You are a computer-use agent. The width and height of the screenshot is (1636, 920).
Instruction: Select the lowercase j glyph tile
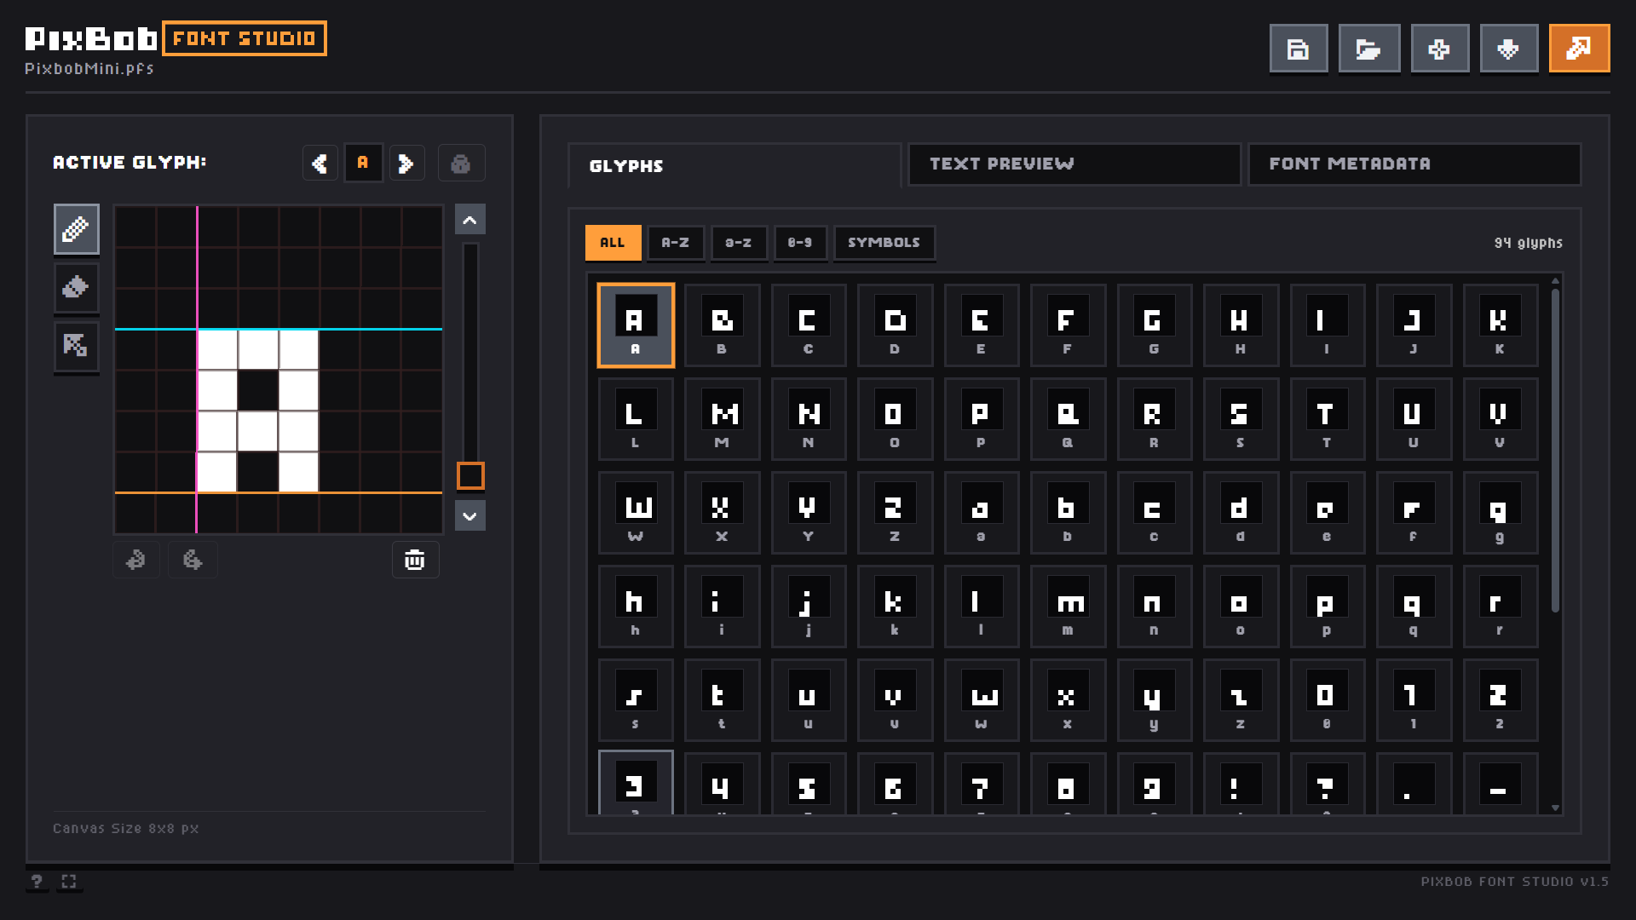point(809,607)
